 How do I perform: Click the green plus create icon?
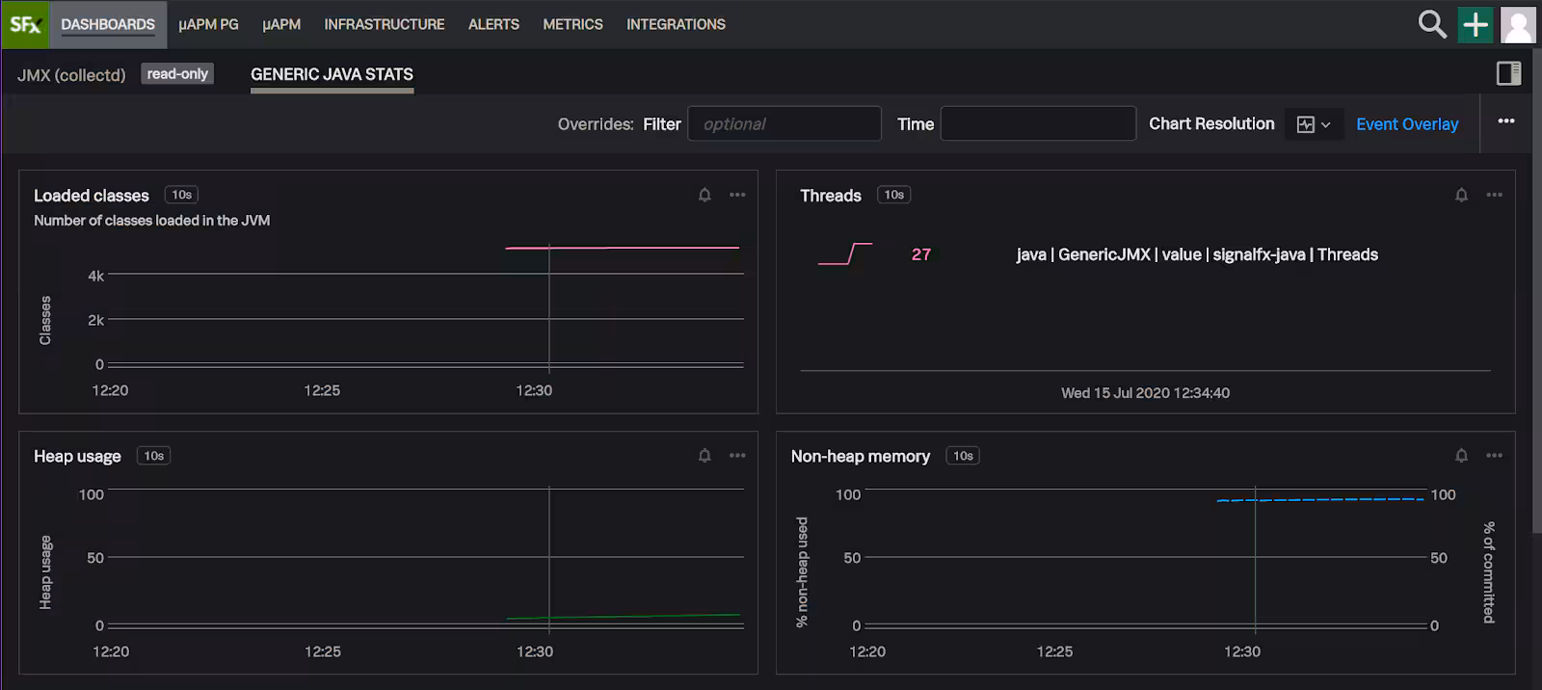1476,24
